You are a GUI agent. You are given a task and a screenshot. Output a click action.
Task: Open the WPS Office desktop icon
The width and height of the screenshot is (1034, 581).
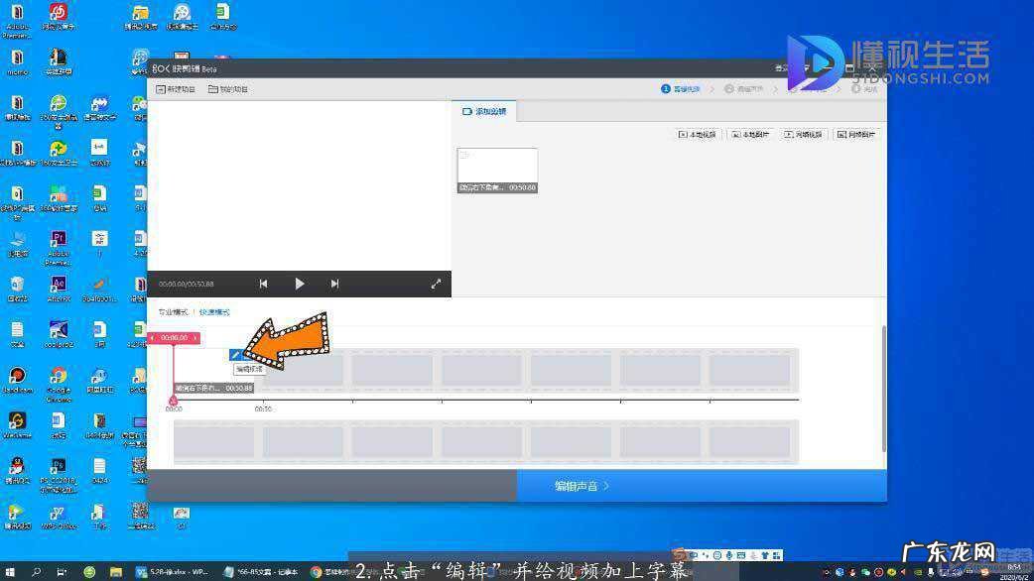coord(58,517)
